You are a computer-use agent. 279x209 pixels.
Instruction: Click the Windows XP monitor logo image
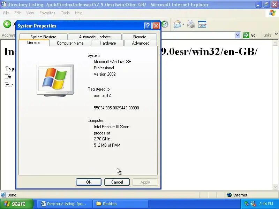click(x=55, y=80)
